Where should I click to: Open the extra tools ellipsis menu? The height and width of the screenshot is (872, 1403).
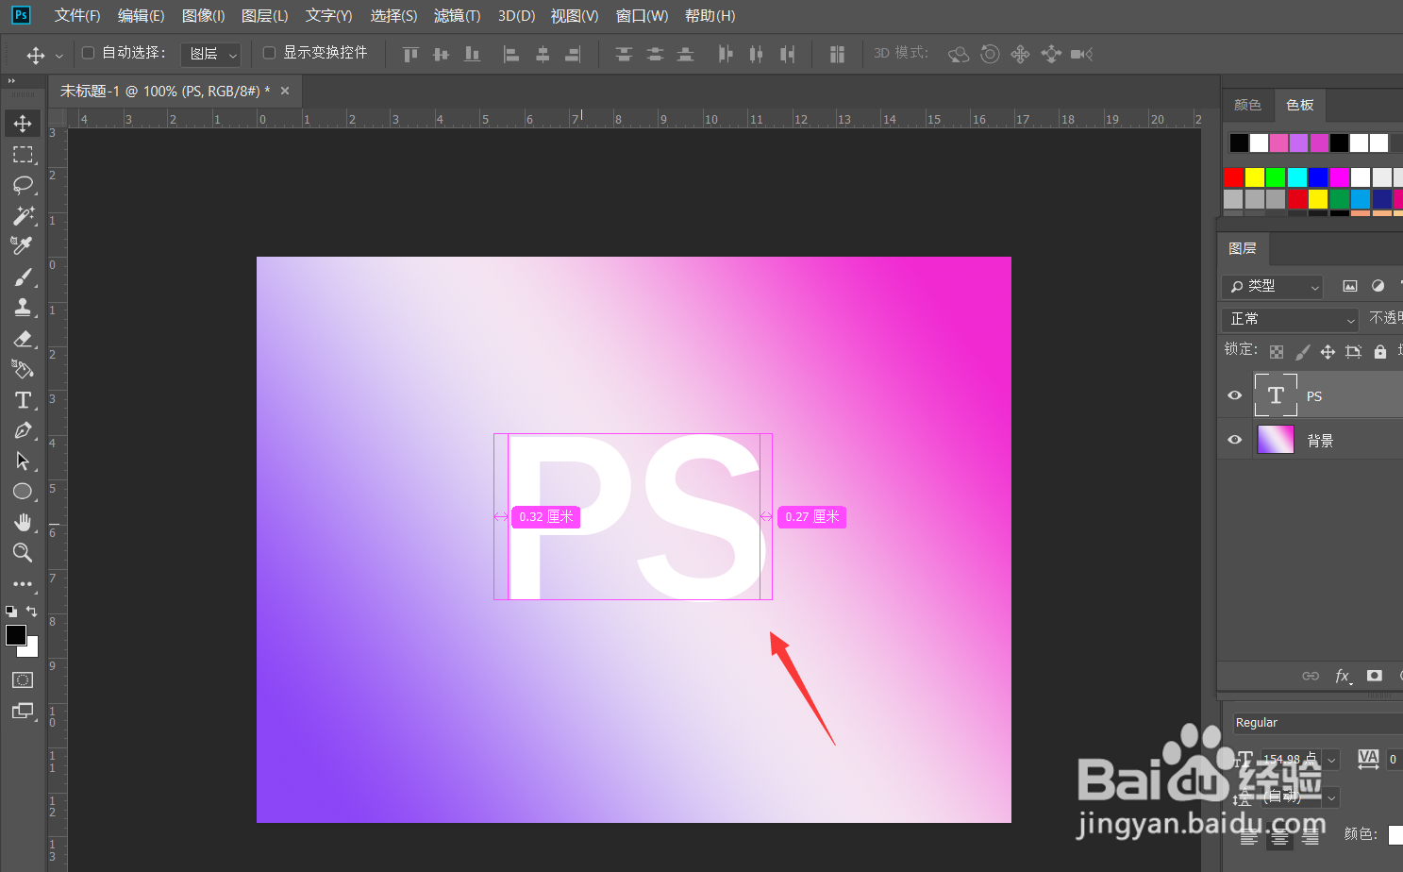[23, 584]
